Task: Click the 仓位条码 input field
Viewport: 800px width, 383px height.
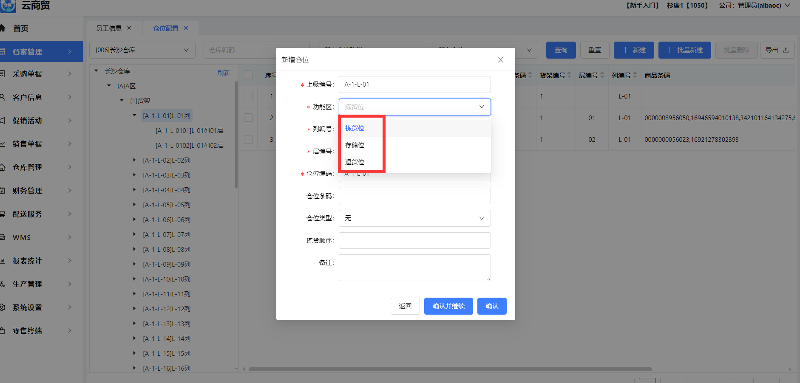Action: (414, 196)
